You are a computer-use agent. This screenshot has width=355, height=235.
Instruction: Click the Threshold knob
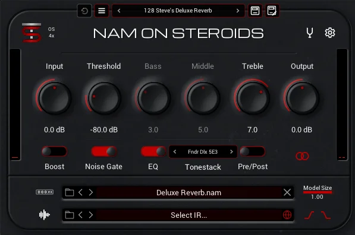[104, 98]
